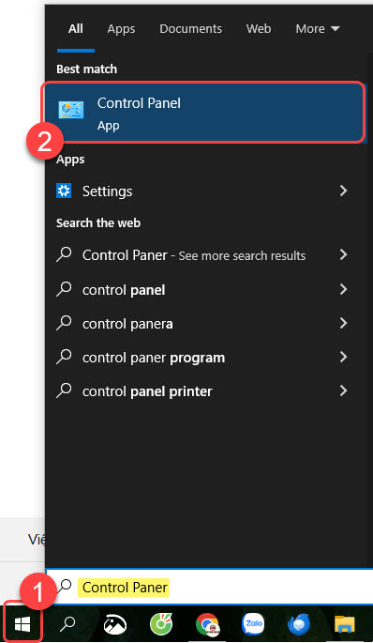Select the Web filter tab
The image size is (373, 643).
pos(259,29)
